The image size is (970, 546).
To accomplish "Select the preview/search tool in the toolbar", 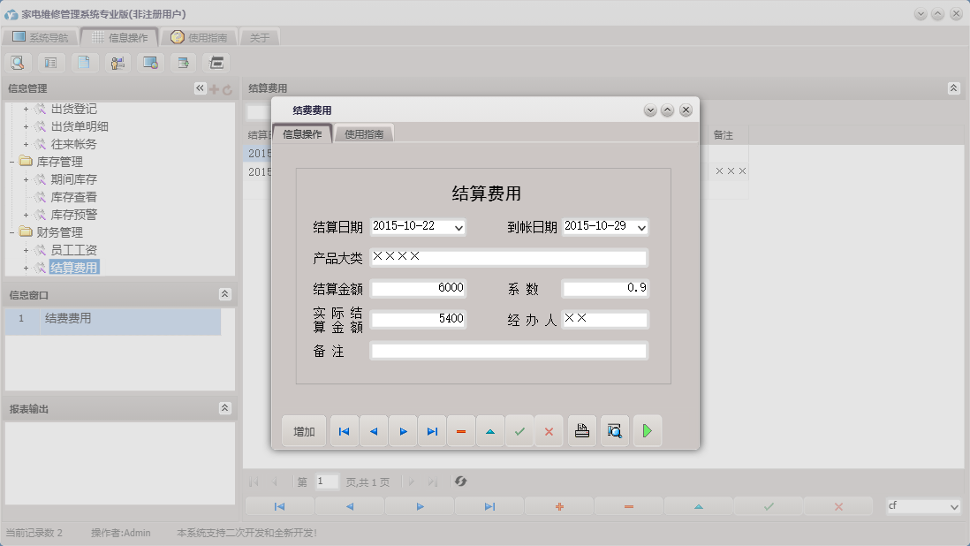I will [x=18, y=63].
